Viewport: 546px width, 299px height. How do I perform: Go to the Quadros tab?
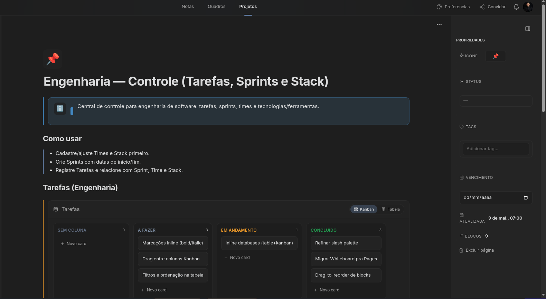217,7
